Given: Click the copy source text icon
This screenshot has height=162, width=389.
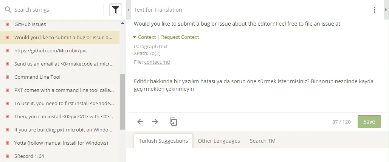Looking at the screenshot, I should point(173,122).
